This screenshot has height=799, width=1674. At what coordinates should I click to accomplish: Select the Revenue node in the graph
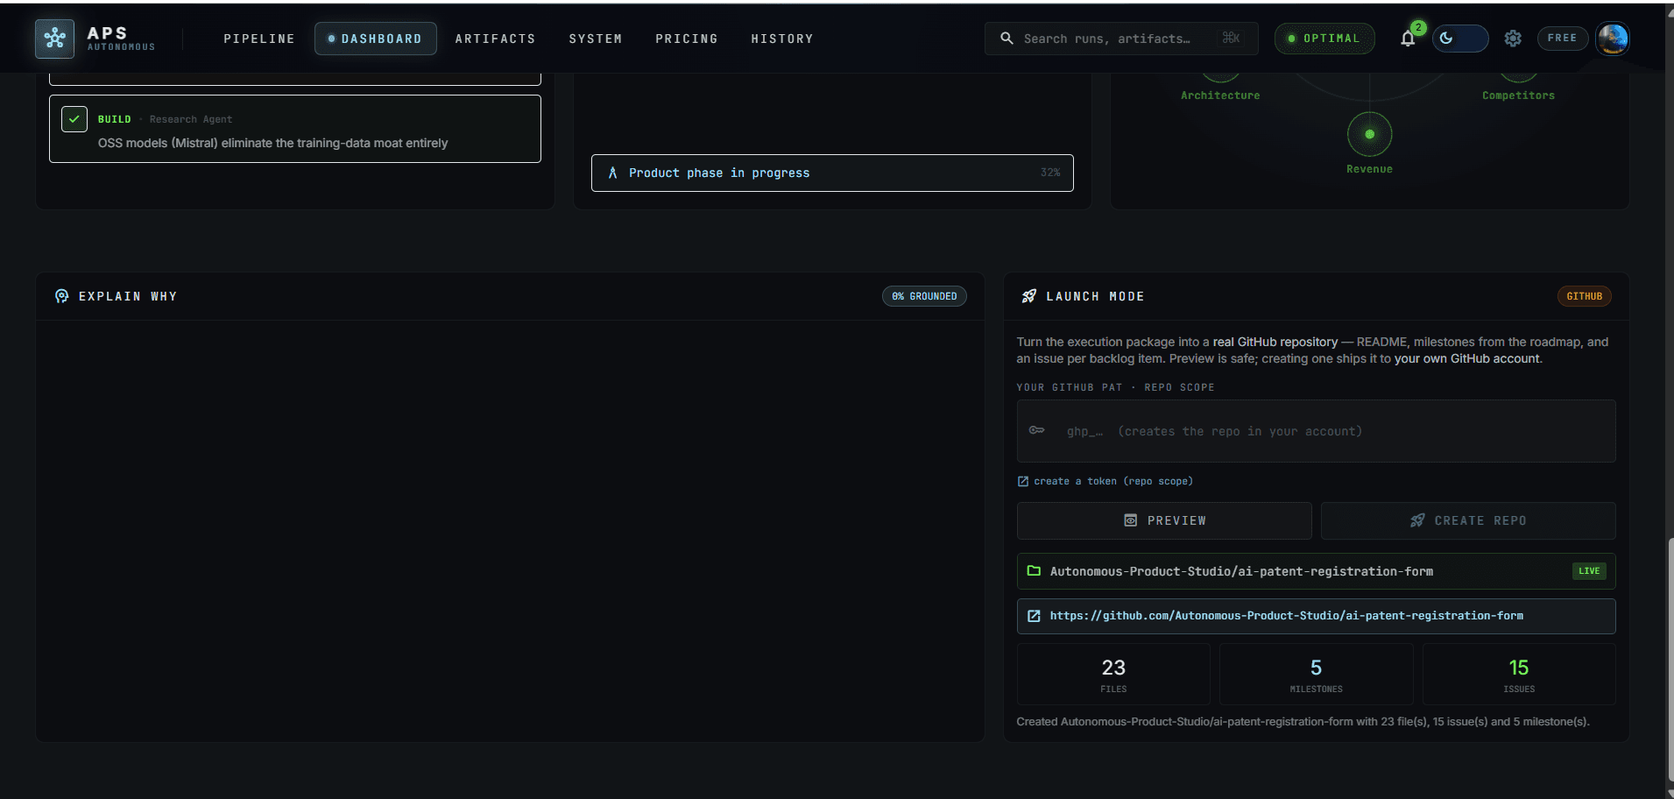coord(1369,134)
